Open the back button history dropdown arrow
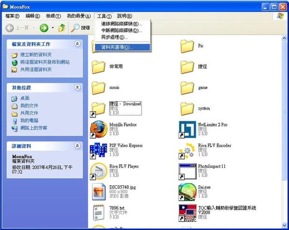Screen dimensions: 289x230 coord(34,28)
